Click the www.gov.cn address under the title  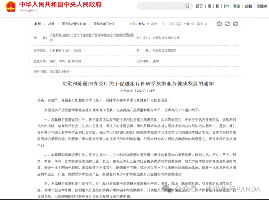click(29, 10)
